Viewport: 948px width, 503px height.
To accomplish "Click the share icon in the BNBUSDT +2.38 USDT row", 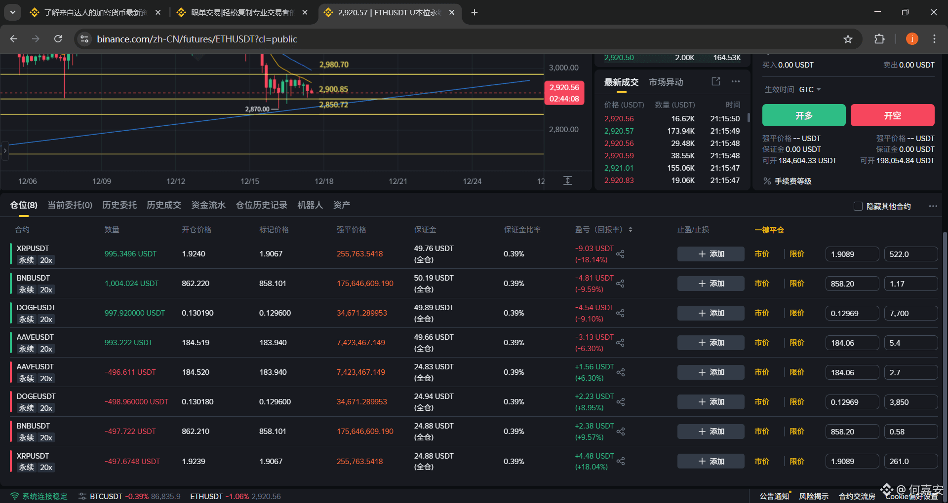I will (621, 431).
